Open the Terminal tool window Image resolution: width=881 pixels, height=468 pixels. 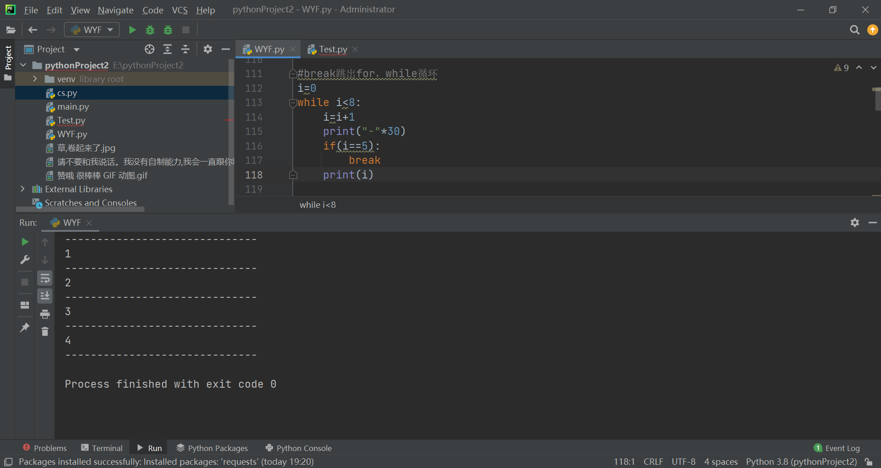pyautogui.click(x=102, y=448)
